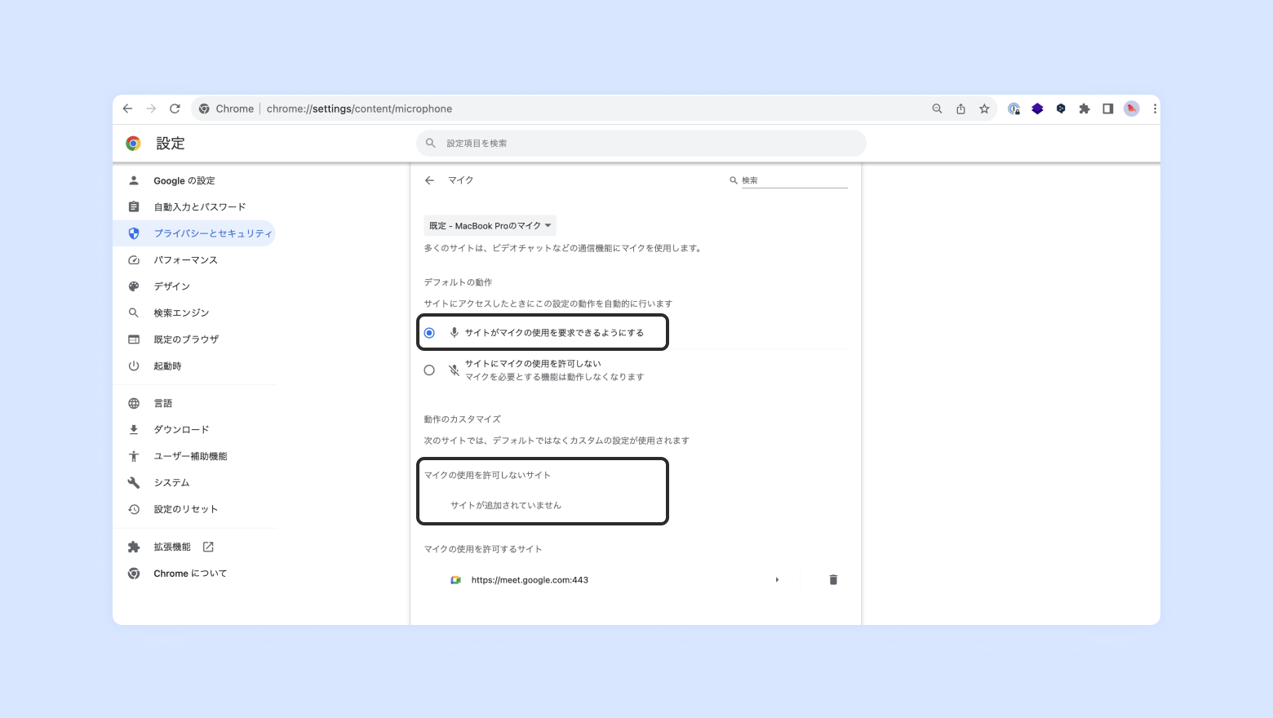Click the zoom magnifier icon in address bar

[937, 109]
